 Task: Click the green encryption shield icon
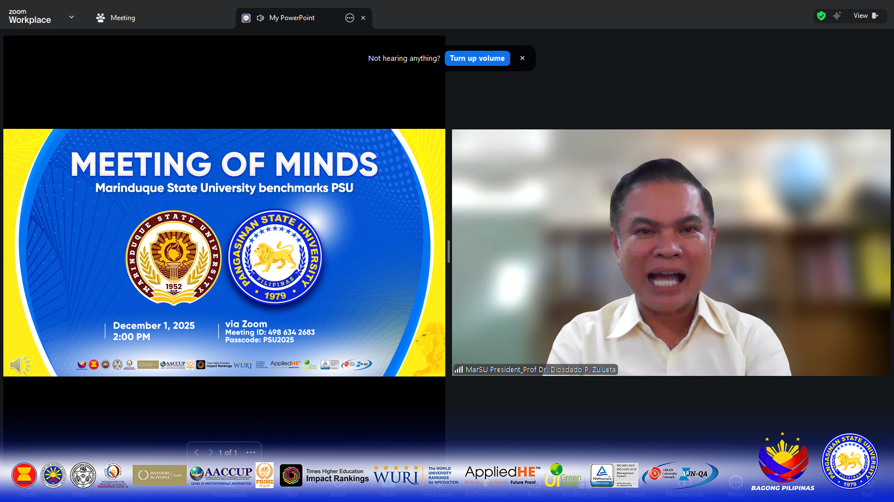point(821,16)
